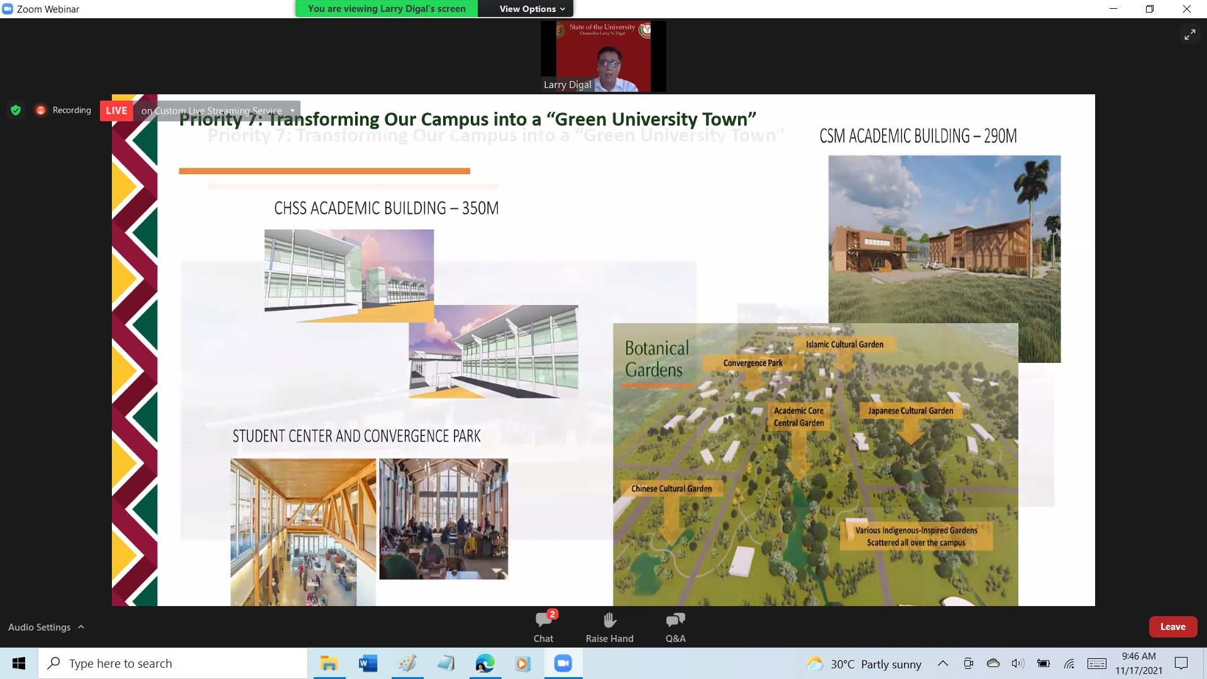The height and width of the screenshot is (679, 1207).
Task: Open the View Options dropdown
Action: [532, 9]
